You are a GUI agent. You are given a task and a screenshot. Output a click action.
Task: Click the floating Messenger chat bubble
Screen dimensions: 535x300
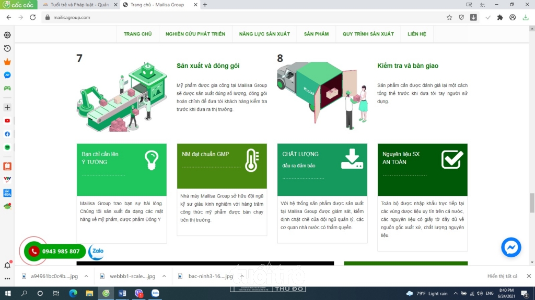tap(511, 247)
